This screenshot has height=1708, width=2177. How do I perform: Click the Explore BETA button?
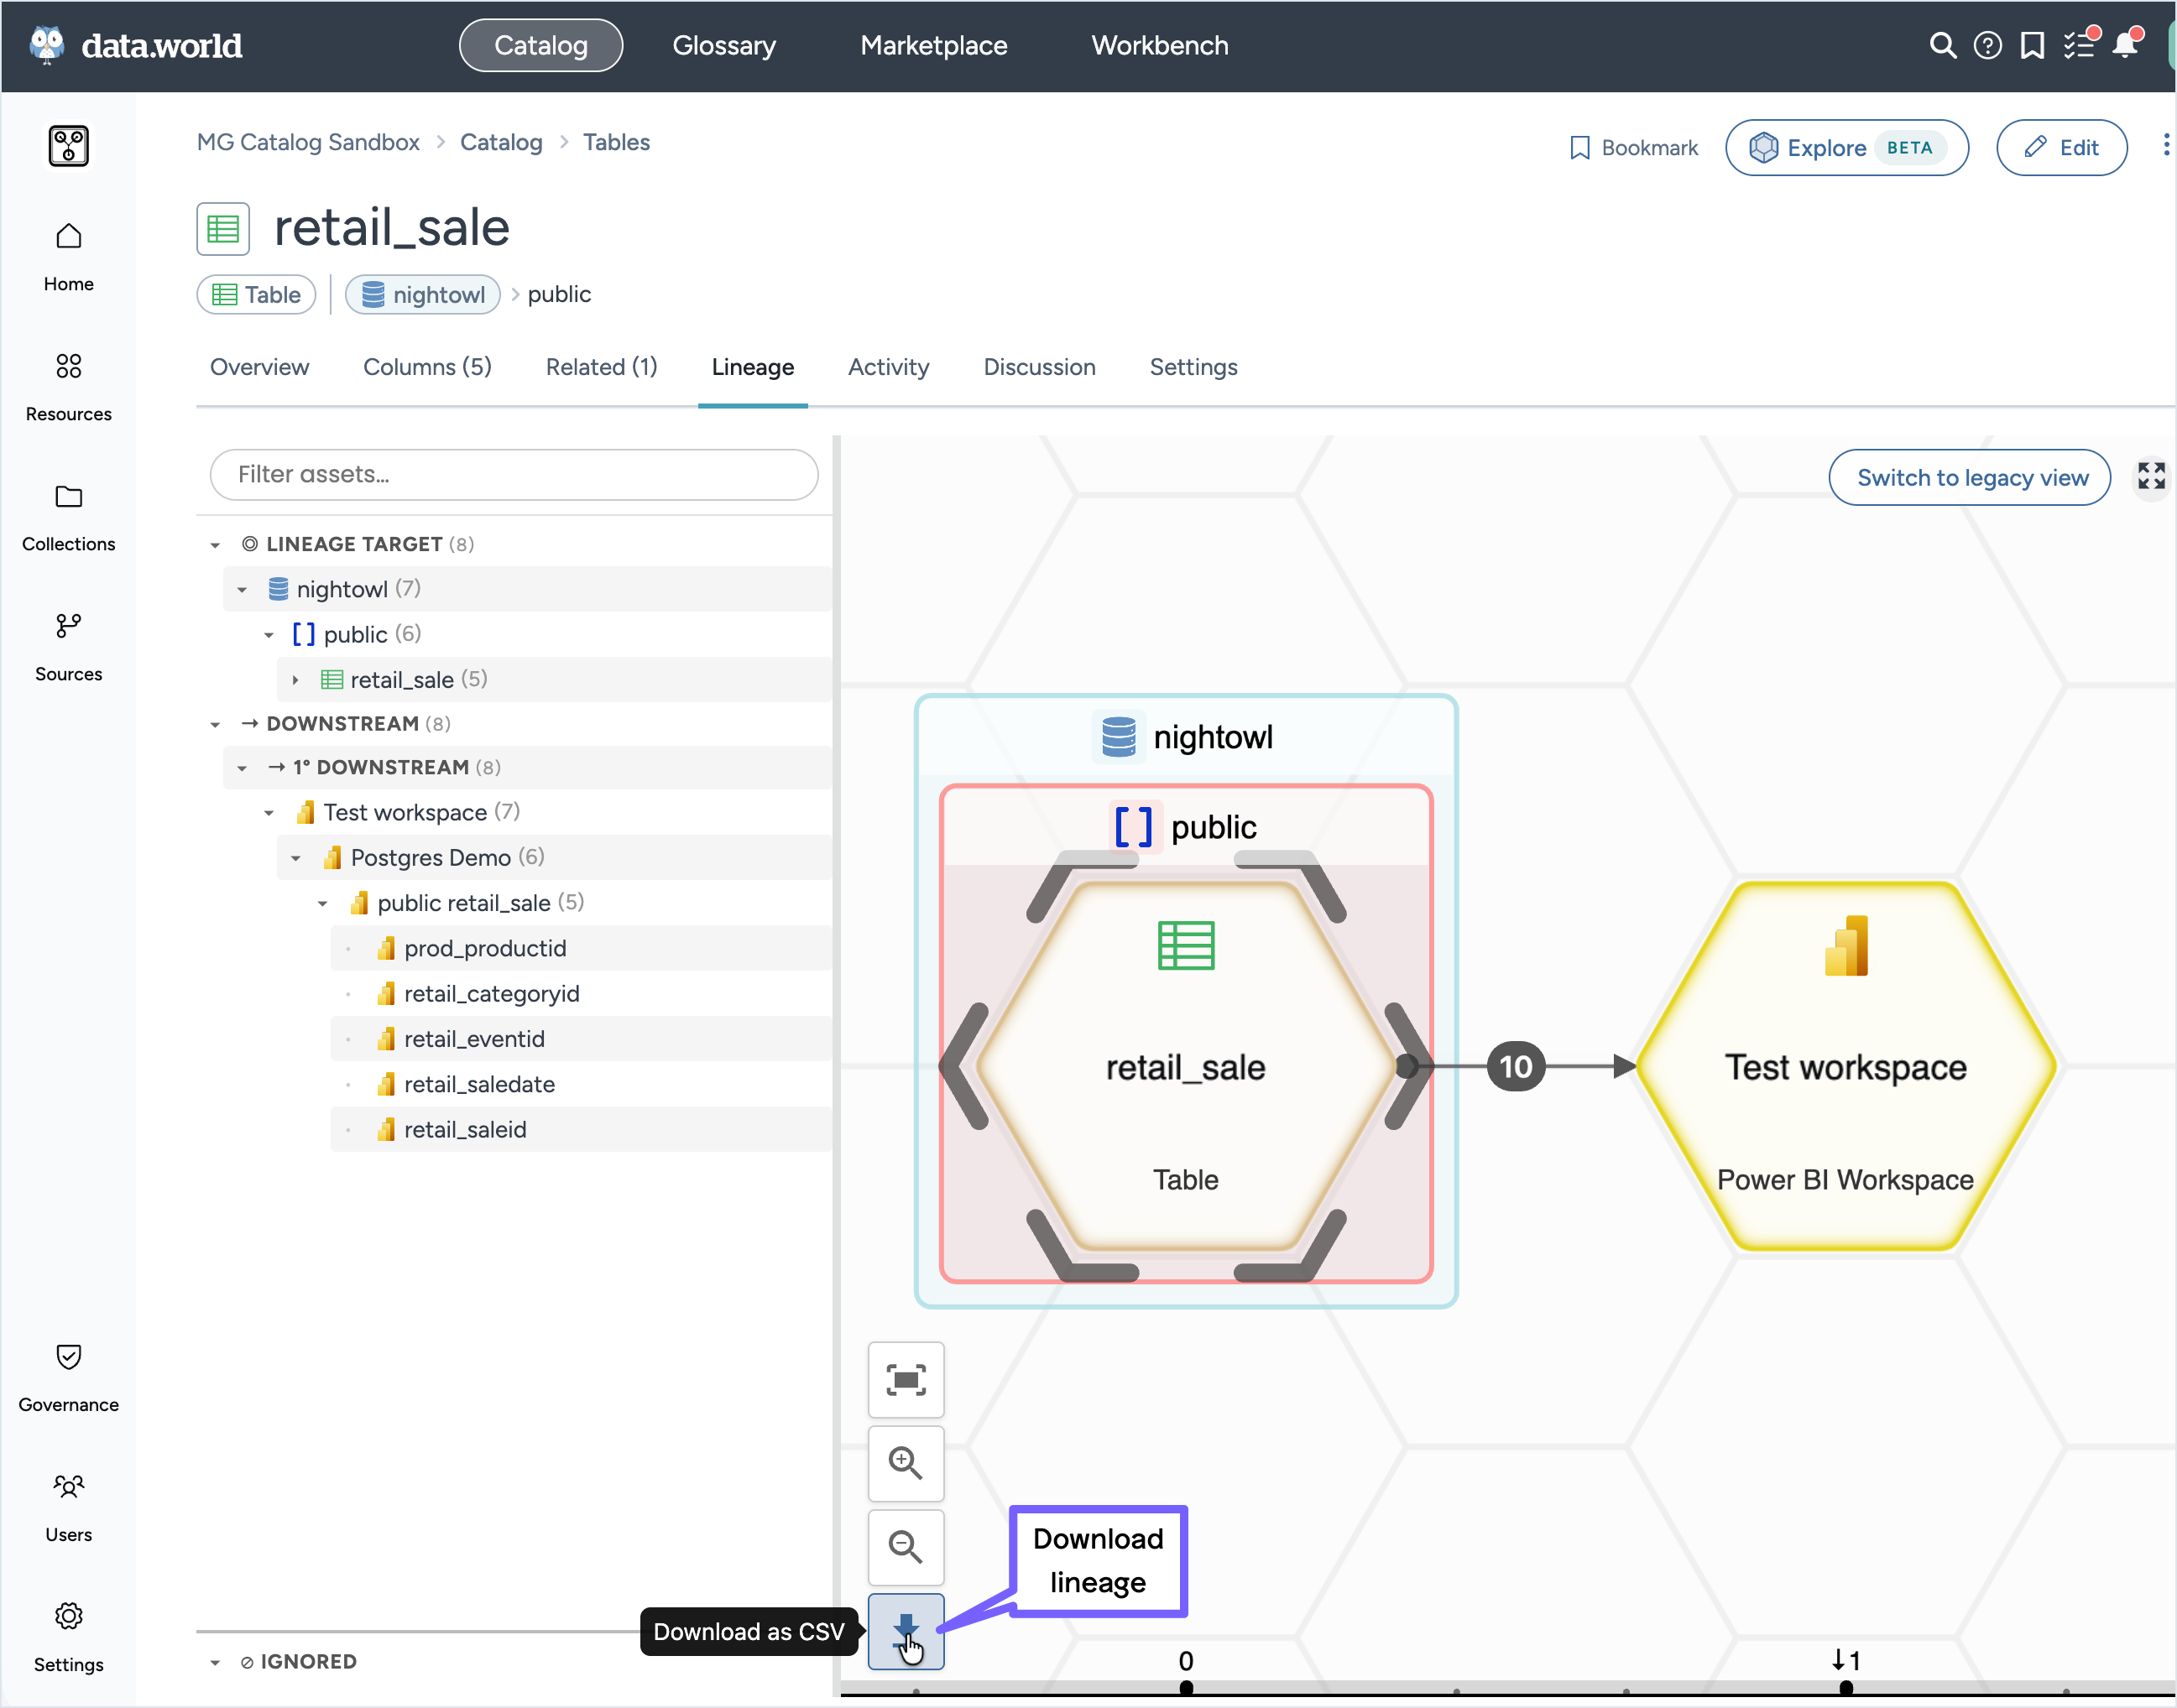(1847, 148)
